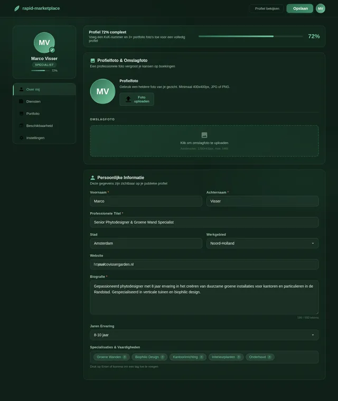
Task: Click the rapid-marketplace brand name
Action: coord(41,8)
